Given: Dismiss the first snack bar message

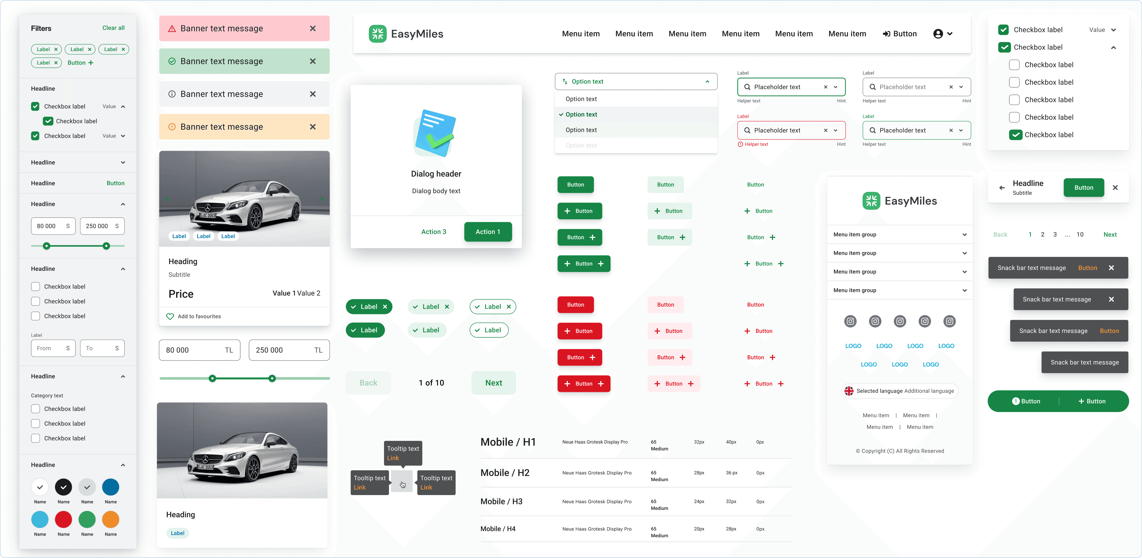Looking at the screenshot, I should tap(1111, 268).
